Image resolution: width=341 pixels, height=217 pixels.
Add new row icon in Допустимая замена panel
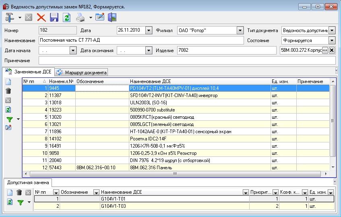(x=10, y=192)
